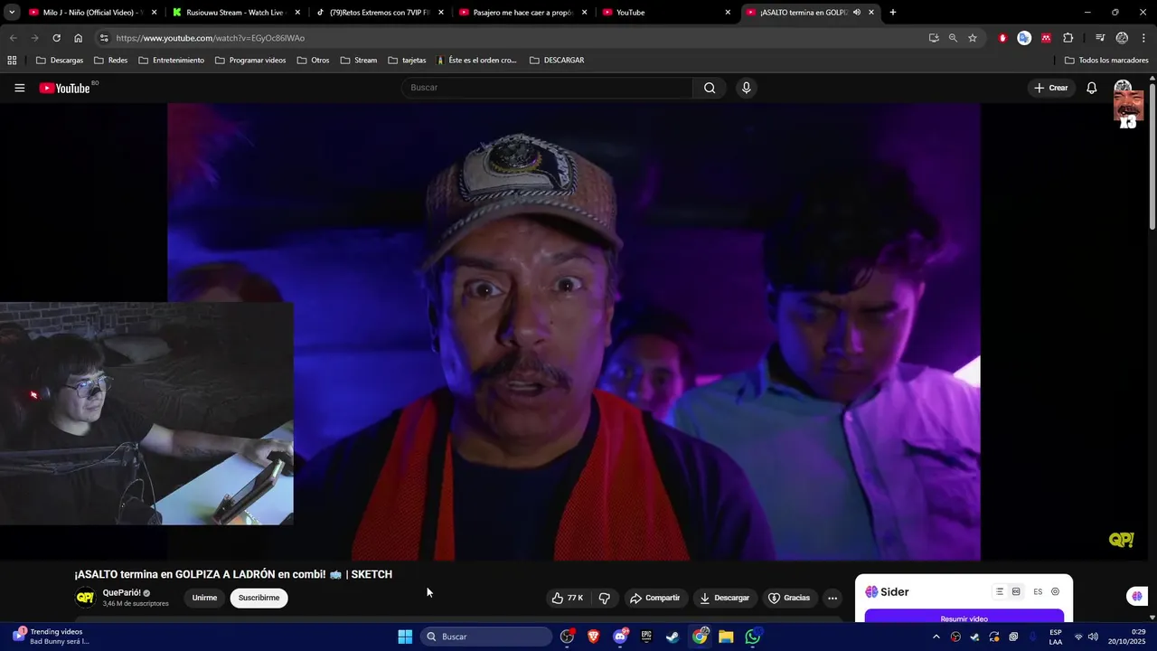Click the video player frame
This screenshot has height=651, width=1157.
tap(574, 331)
